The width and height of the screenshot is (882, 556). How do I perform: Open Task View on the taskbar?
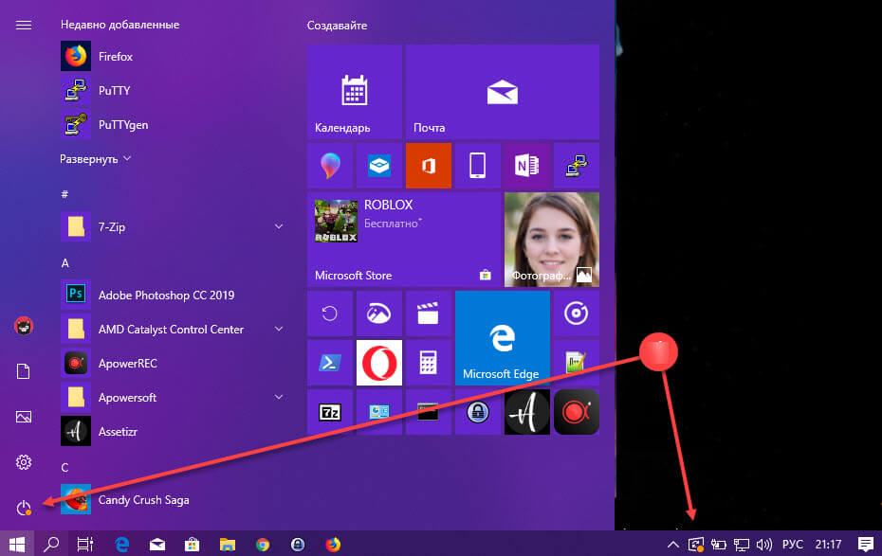(x=85, y=544)
